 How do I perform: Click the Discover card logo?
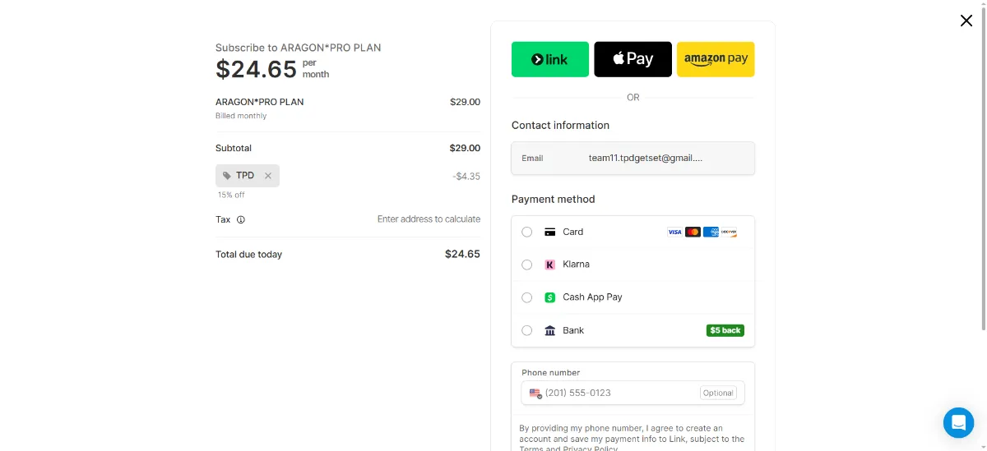pos(729,232)
